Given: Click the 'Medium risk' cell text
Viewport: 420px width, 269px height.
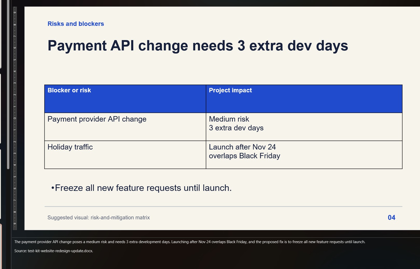Looking at the screenshot, I should pyautogui.click(x=229, y=119).
